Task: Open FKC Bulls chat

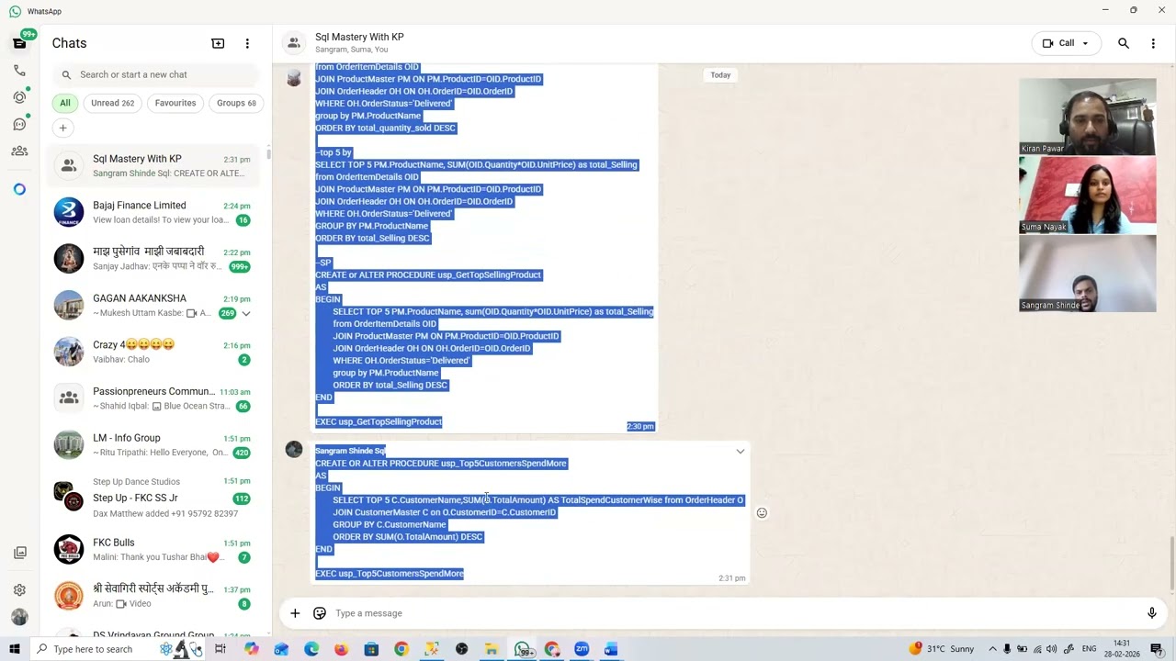Action: click(x=153, y=550)
